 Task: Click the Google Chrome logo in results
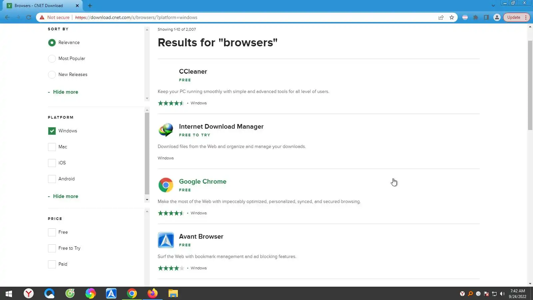166,185
